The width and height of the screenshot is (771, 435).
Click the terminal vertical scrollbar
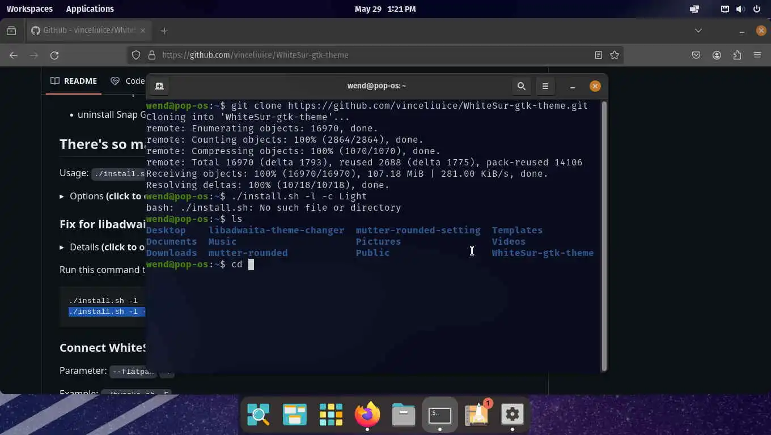click(x=604, y=236)
